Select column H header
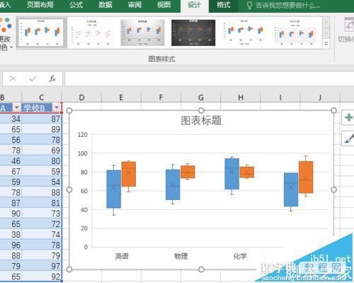The width and height of the screenshot is (354, 283). coord(241,97)
